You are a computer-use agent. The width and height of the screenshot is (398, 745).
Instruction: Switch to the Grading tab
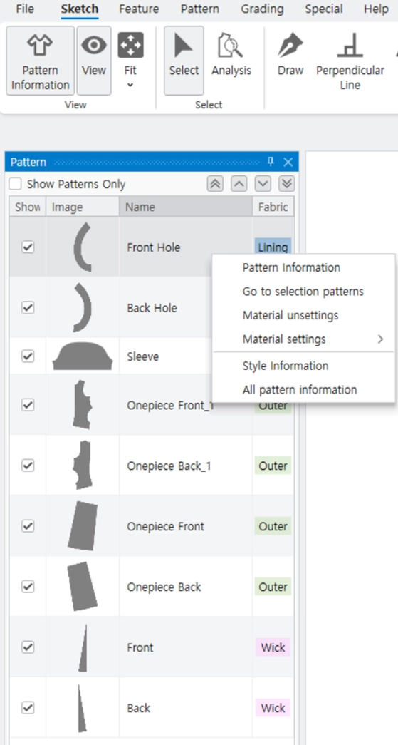(262, 9)
